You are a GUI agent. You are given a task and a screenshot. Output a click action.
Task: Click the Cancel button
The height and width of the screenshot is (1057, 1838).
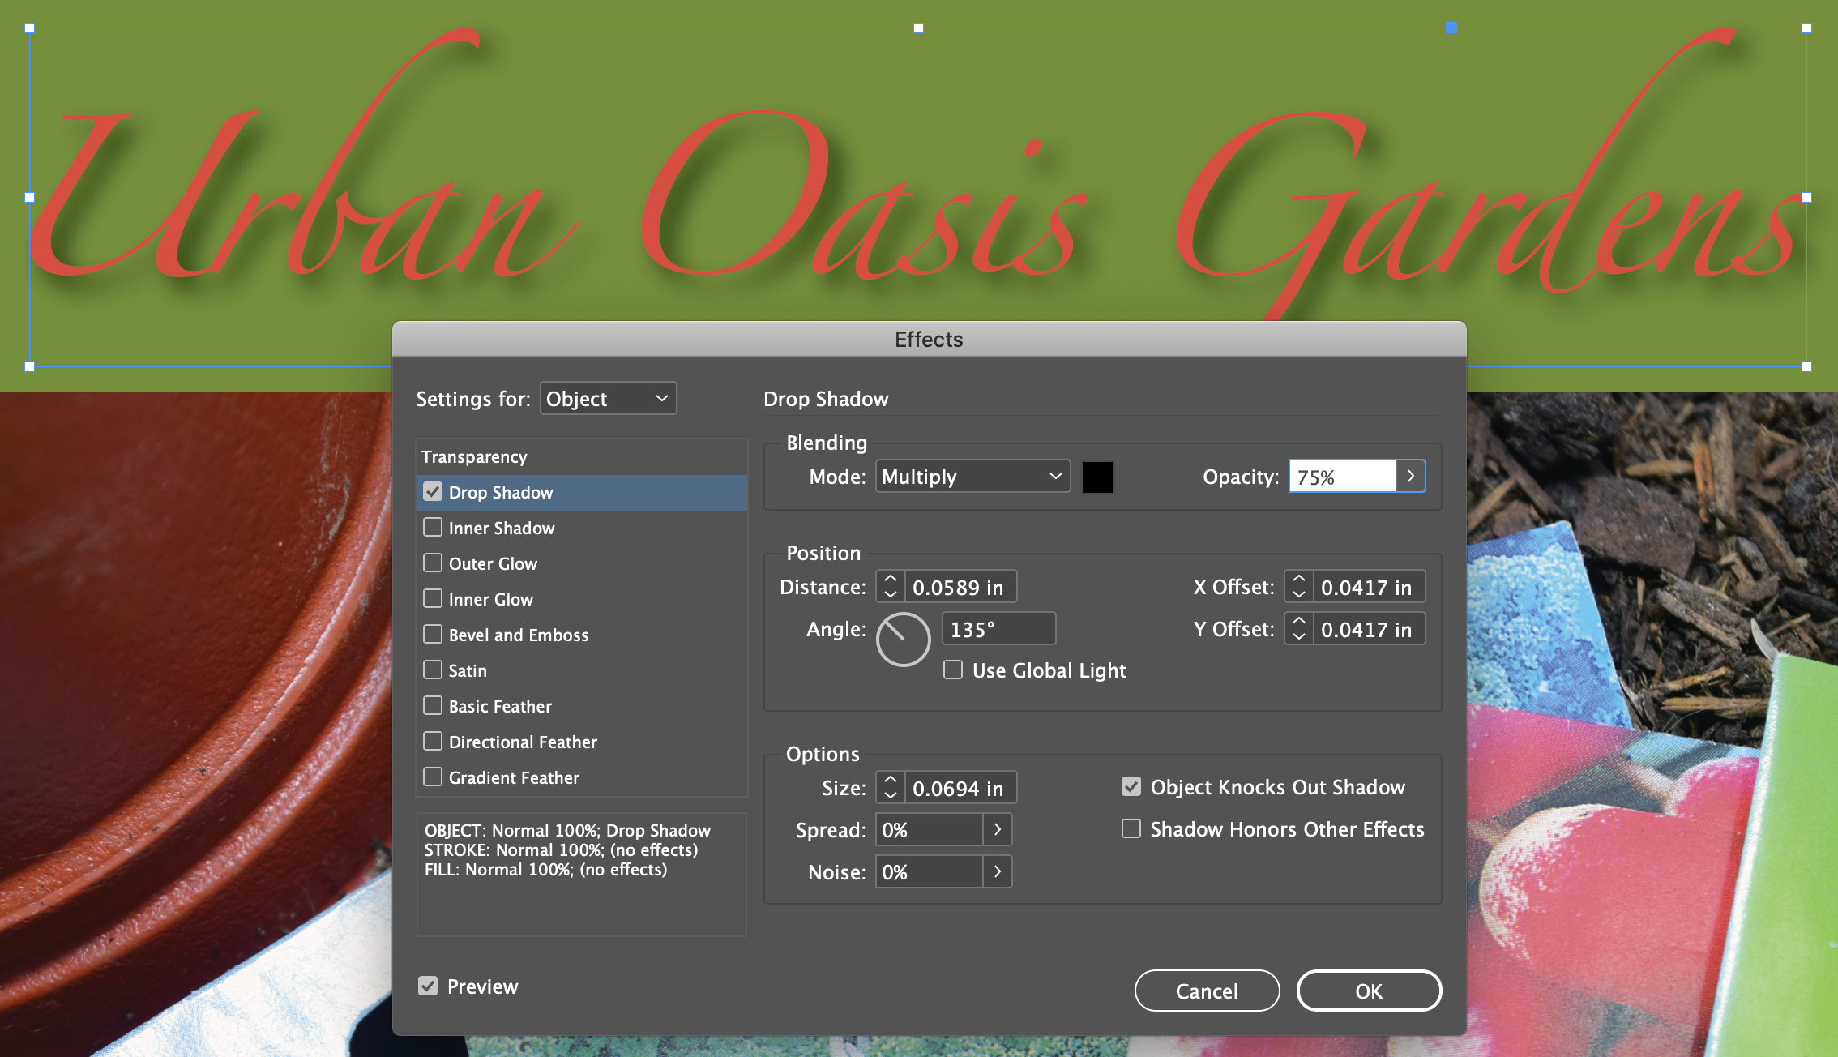click(x=1207, y=991)
